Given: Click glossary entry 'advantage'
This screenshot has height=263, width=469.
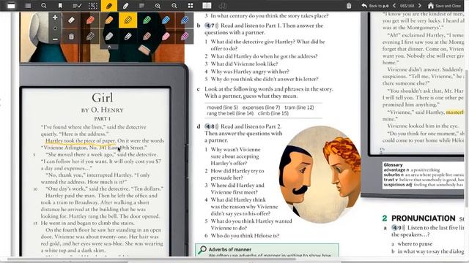Looking at the screenshot, I should [x=394, y=169].
